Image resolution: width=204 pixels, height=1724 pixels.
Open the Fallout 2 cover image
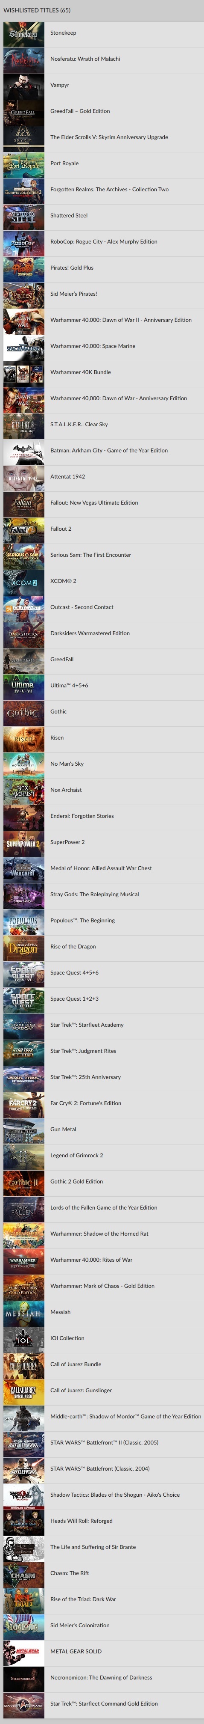tap(24, 529)
